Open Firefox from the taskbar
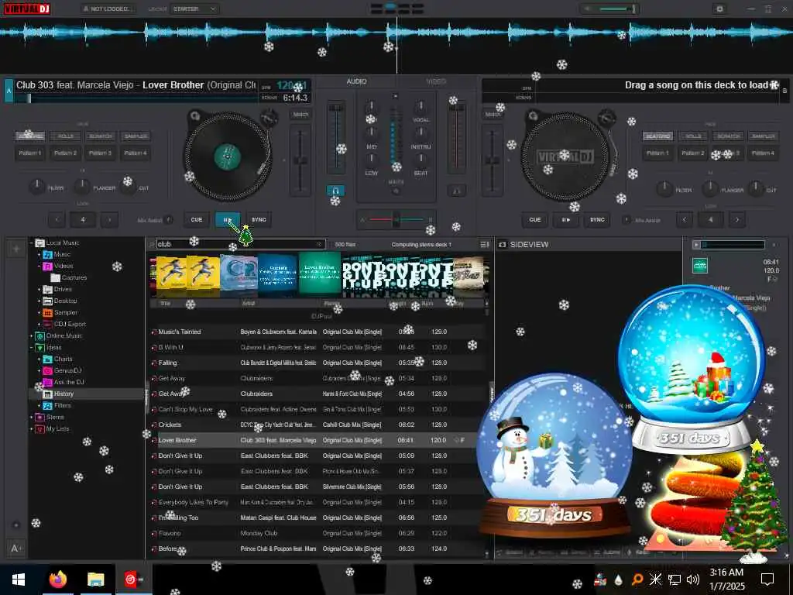 [58, 580]
